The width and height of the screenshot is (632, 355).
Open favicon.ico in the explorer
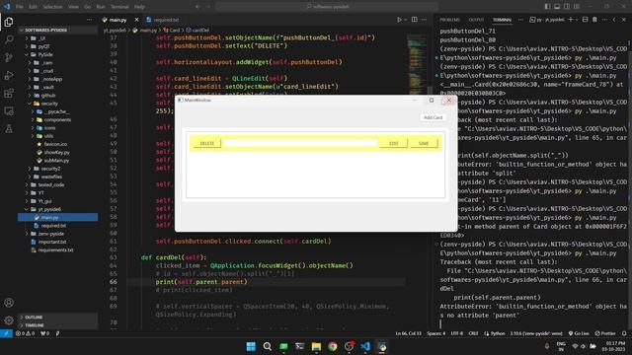(55, 144)
